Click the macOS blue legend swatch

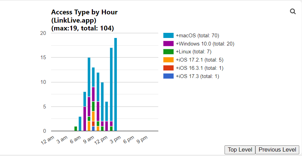pyautogui.click(x=168, y=36)
